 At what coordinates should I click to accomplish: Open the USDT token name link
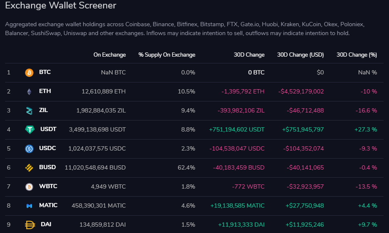(48, 129)
